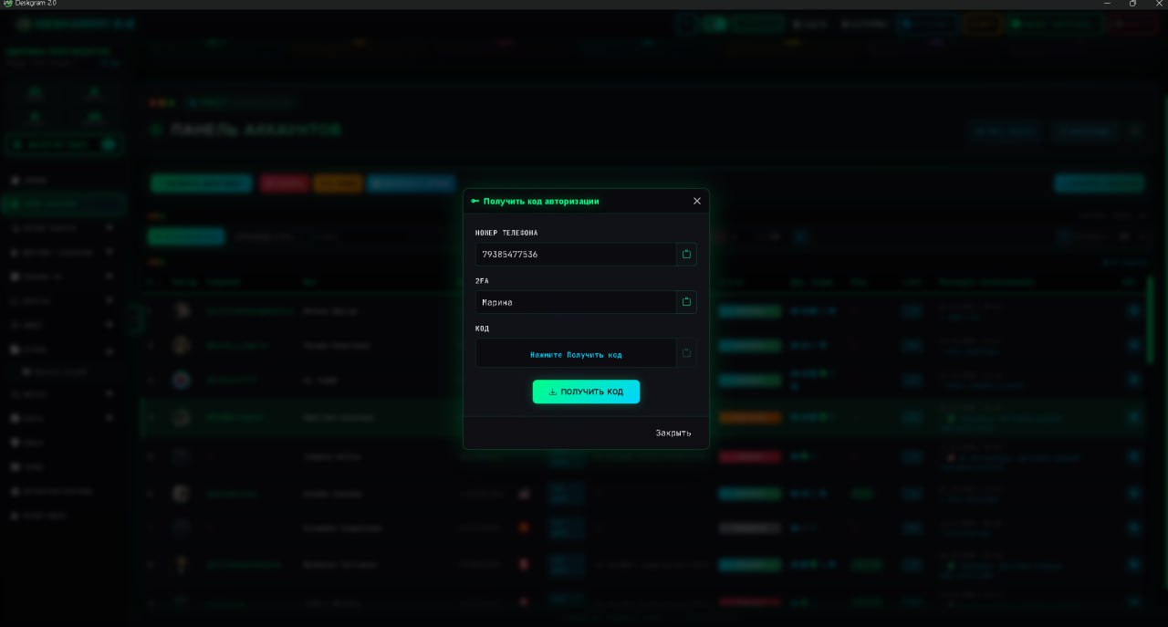Focus the 2FA field containing Марина
The width and height of the screenshot is (1168, 627).
pos(576,301)
